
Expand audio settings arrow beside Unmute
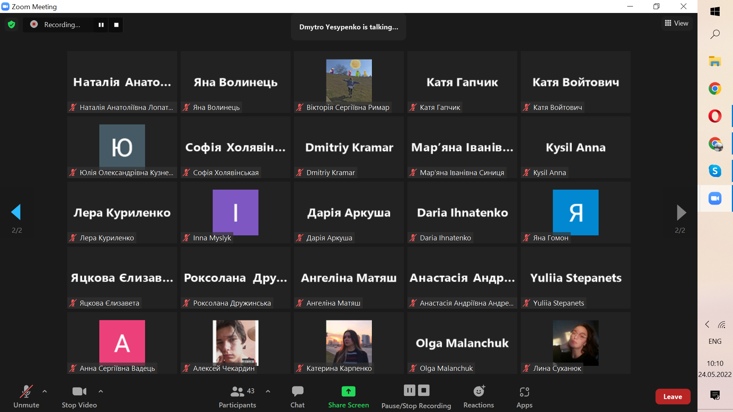click(x=45, y=391)
